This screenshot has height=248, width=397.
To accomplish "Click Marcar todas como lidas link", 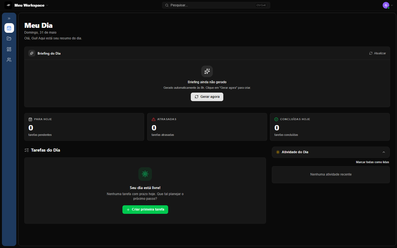I will (372, 162).
